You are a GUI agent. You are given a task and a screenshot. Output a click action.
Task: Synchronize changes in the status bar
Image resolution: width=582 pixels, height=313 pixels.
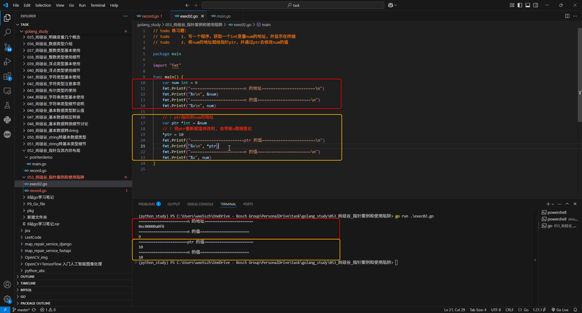(34, 310)
